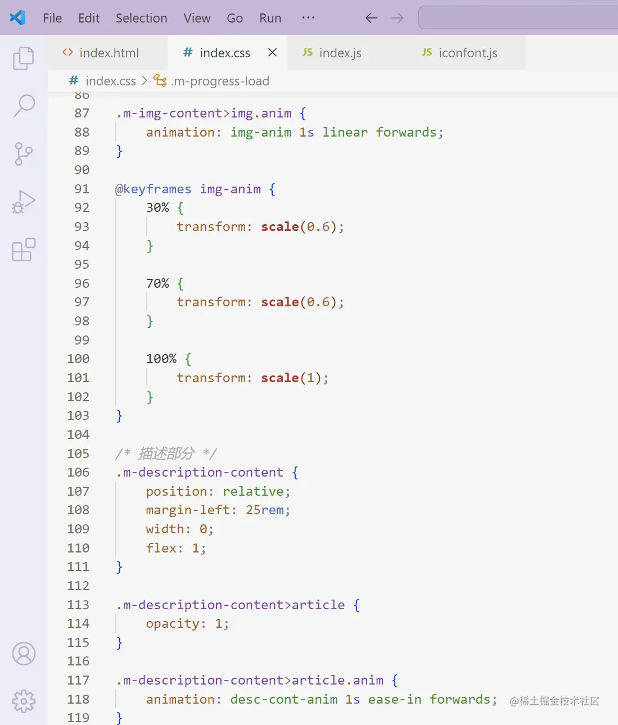Image resolution: width=618 pixels, height=725 pixels.
Task: Open the File menu
Action: (52, 18)
